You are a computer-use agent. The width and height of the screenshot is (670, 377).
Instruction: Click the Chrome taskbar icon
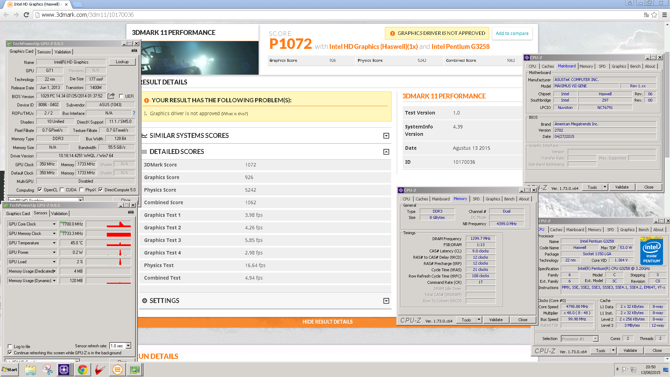[83, 370]
